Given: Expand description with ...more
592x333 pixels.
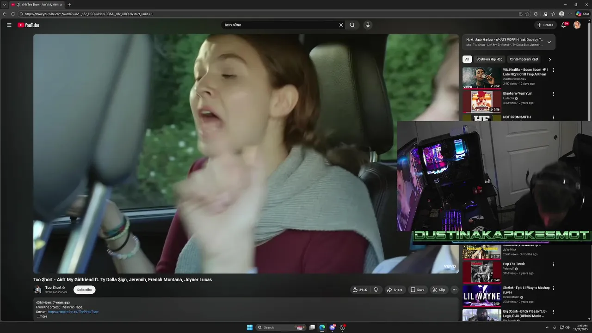Looking at the screenshot, I should click(42, 316).
